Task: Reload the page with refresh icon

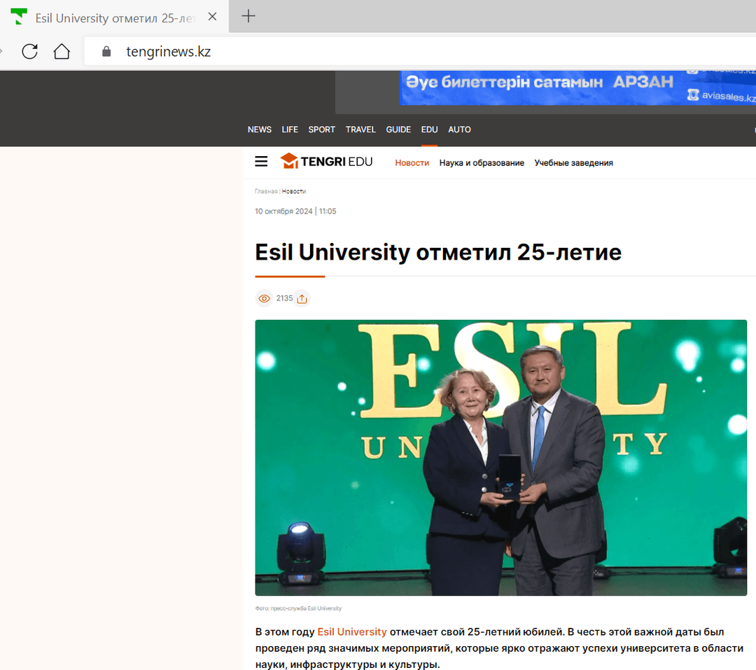Action: coord(30,52)
